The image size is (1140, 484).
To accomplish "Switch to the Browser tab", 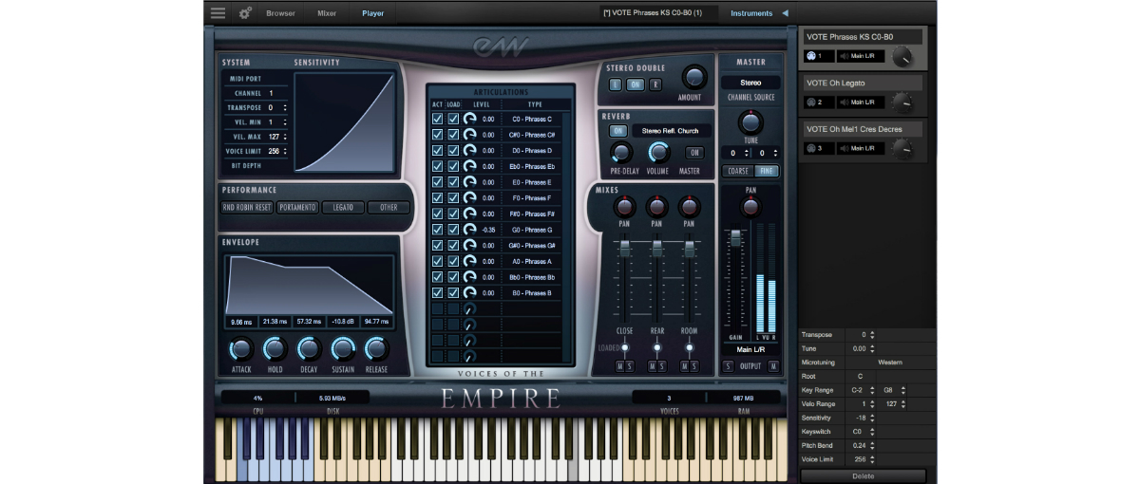I will tap(280, 13).
